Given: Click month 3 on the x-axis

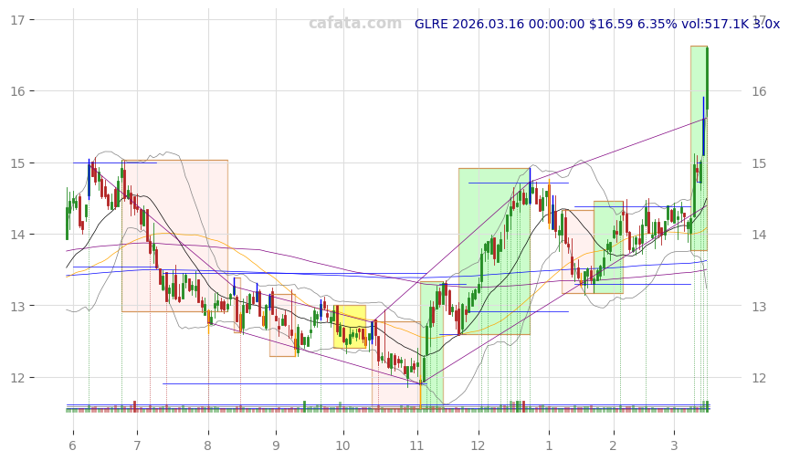Looking at the screenshot, I should [675, 445].
